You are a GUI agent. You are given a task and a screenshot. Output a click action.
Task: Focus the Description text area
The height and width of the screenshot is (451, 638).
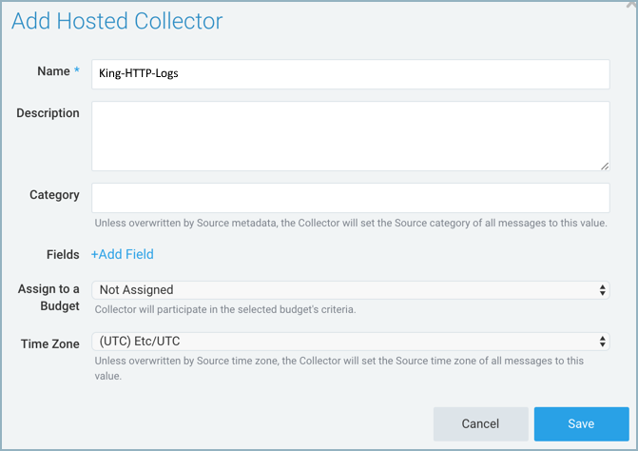pos(350,136)
